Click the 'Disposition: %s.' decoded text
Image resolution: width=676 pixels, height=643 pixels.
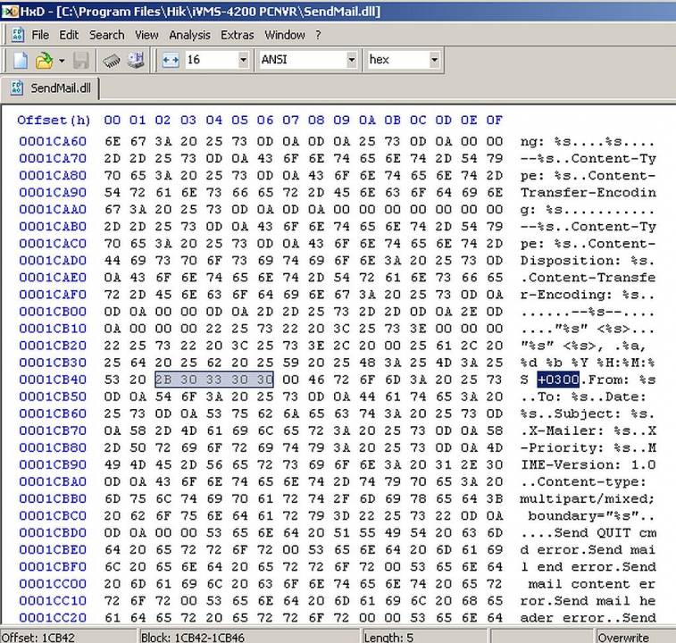[588, 261]
